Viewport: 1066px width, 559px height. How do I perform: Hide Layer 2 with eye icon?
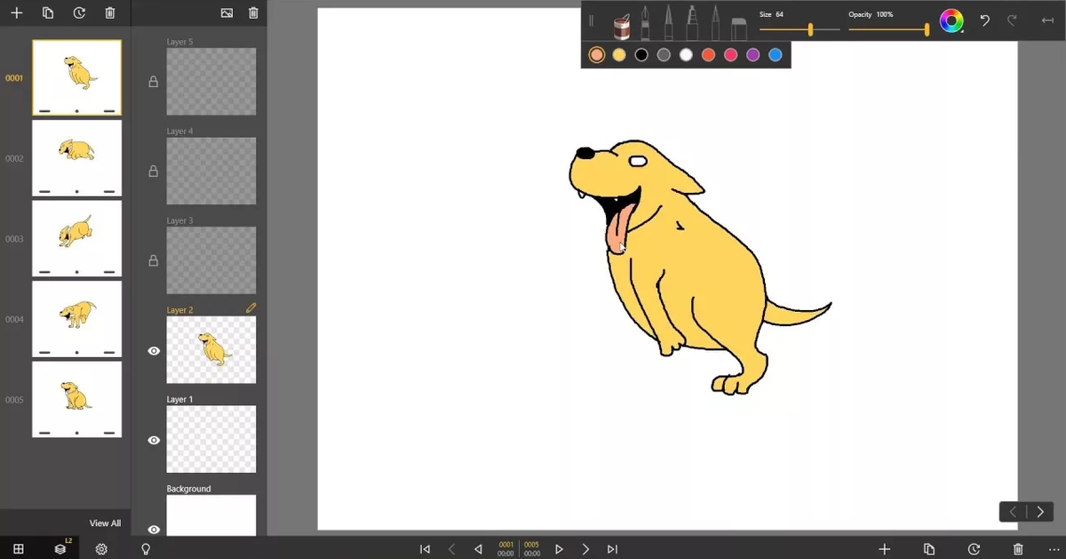pos(154,351)
